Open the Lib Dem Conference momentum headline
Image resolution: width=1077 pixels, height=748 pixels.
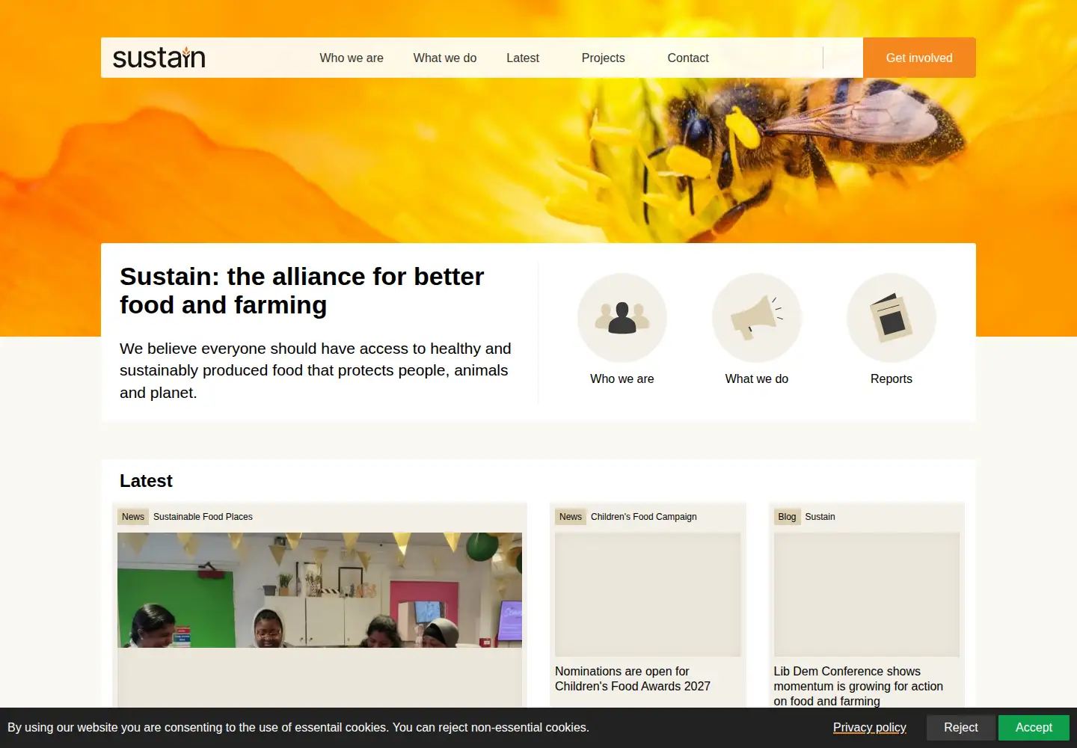tap(859, 687)
